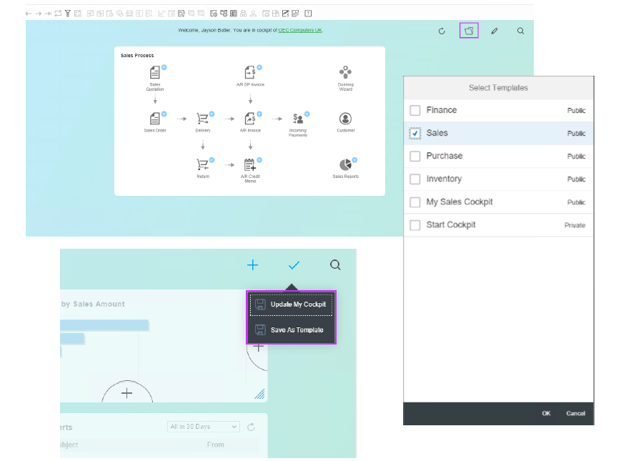The width and height of the screenshot is (636, 461).
Task: Click the refresh cockpit icon
Action: pyautogui.click(x=442, y=31)
